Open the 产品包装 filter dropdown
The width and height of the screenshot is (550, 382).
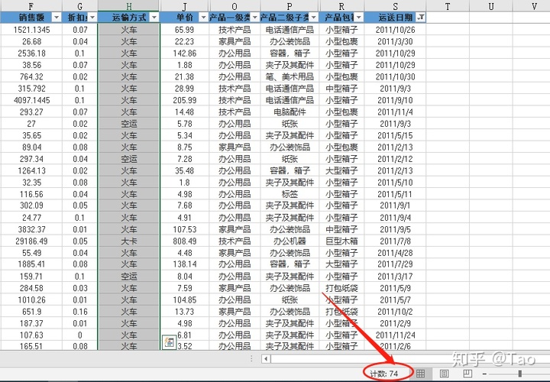358,17
